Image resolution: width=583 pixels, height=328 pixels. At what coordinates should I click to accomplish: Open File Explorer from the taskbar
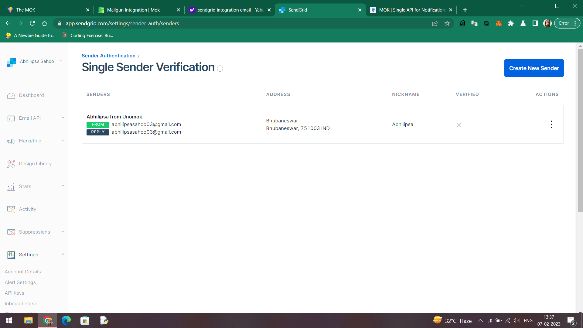[x=28, y=320]
